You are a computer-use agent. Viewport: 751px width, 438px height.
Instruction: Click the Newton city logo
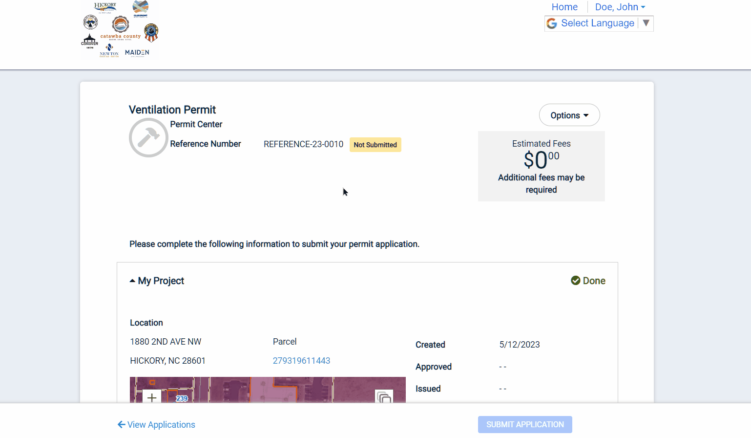(109, 50)
